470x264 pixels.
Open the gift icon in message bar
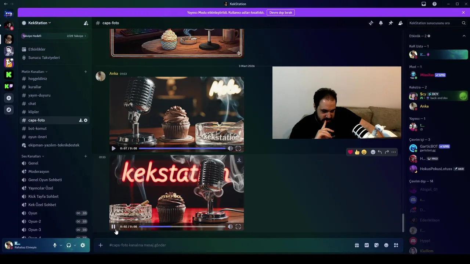point(357,245)
